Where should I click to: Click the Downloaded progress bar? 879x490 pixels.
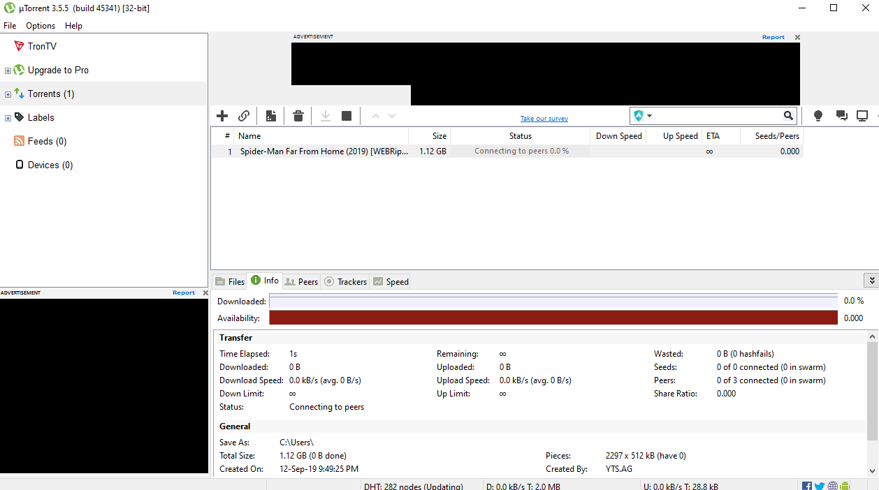(553, 301)
